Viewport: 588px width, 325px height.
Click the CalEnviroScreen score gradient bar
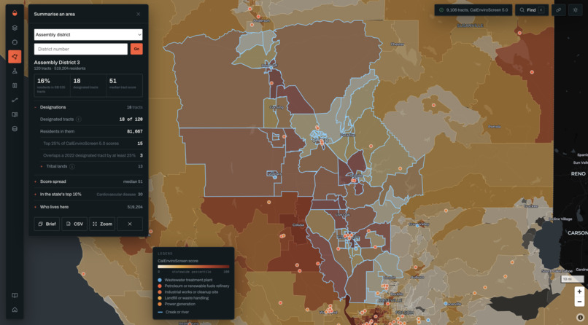(x=193, y=267)
